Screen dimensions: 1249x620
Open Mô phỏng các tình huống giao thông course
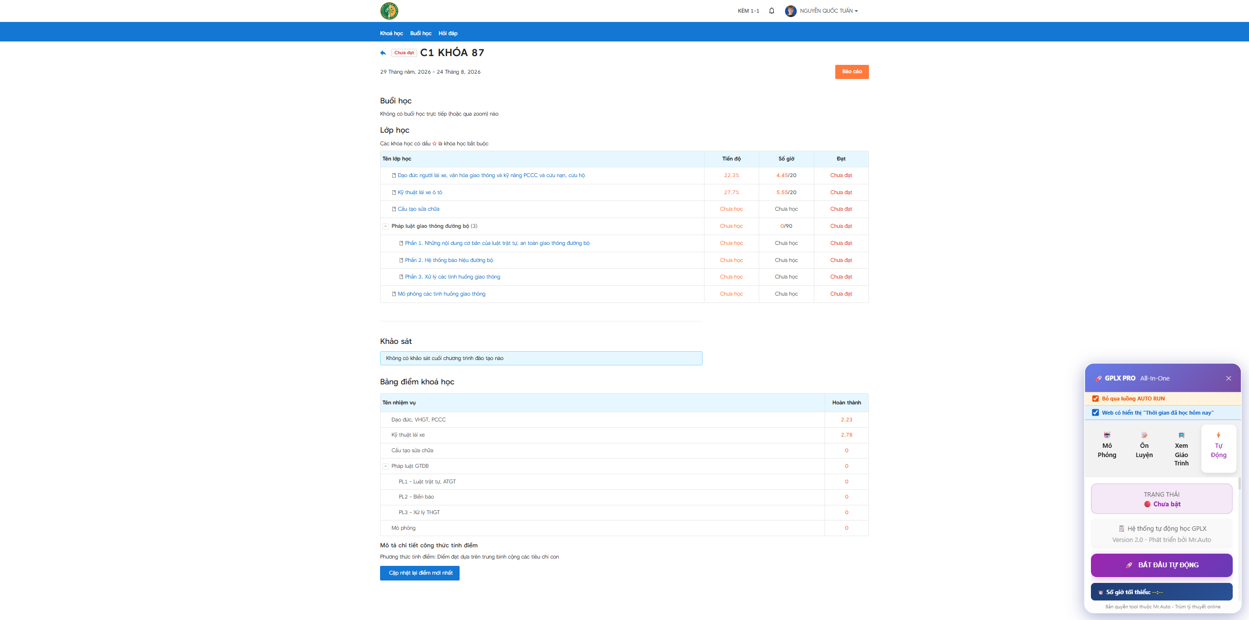click(441, 294)
